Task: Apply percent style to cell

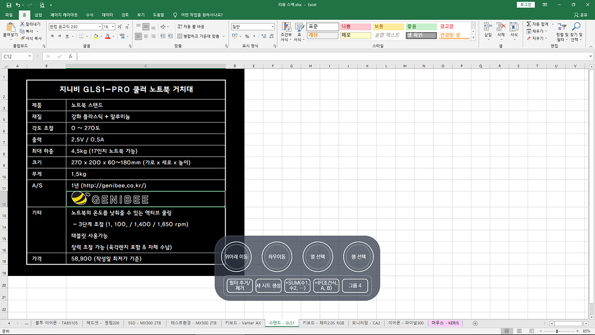Action: [247, 36]
